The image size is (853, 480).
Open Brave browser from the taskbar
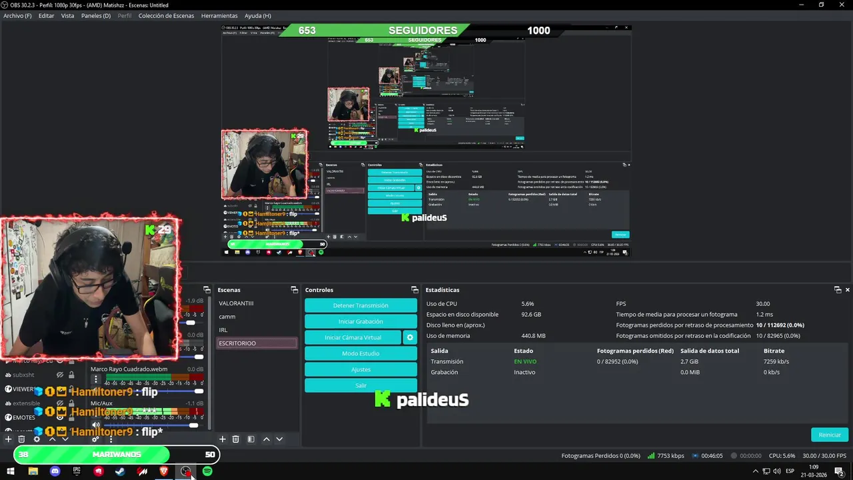[x=164, y=471]
